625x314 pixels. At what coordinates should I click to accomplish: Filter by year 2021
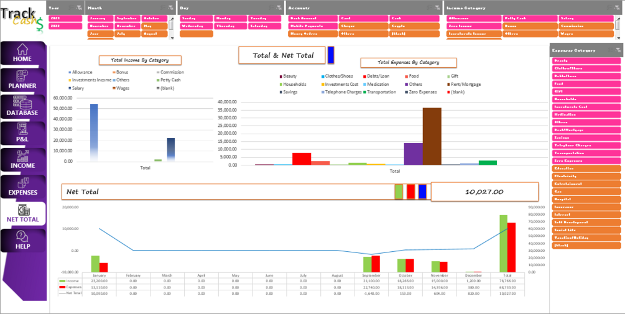(65, 18)
